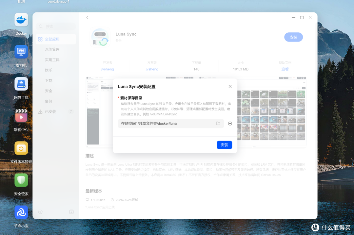Open the 文件版本管理 desktop icon
354x235 pixels.
[x=21, y=148]
